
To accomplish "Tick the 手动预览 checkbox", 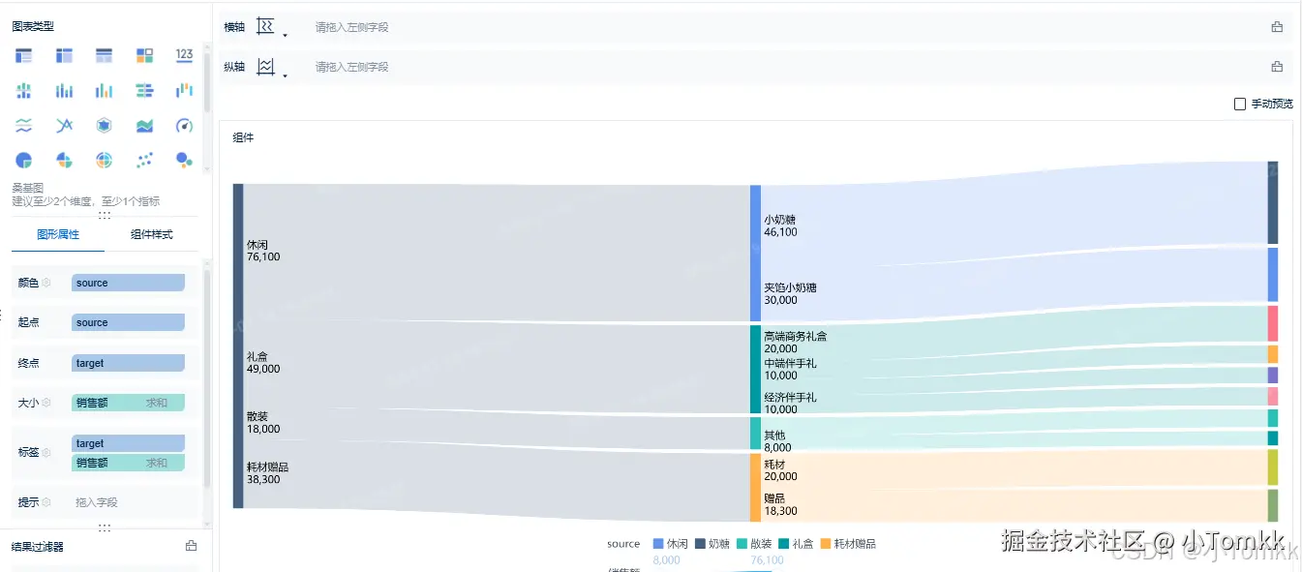I will (x=1240, y=104).
